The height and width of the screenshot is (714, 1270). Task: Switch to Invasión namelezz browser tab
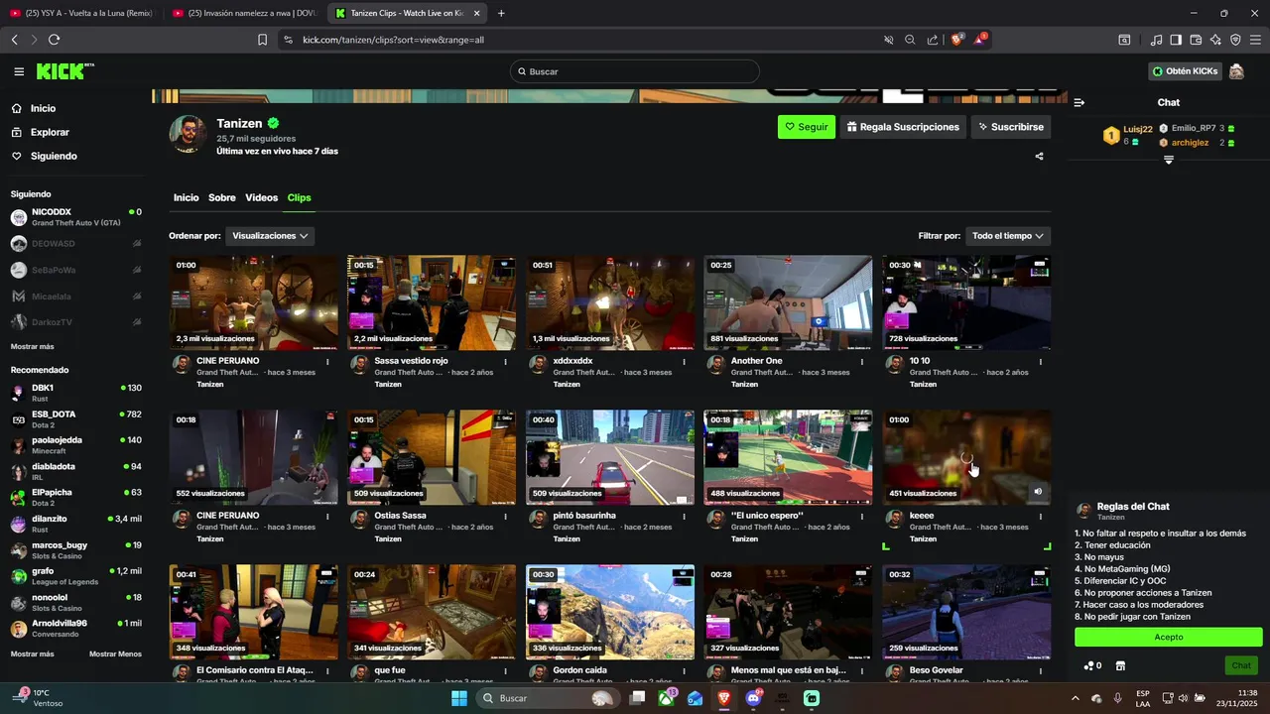click(243, 13)
